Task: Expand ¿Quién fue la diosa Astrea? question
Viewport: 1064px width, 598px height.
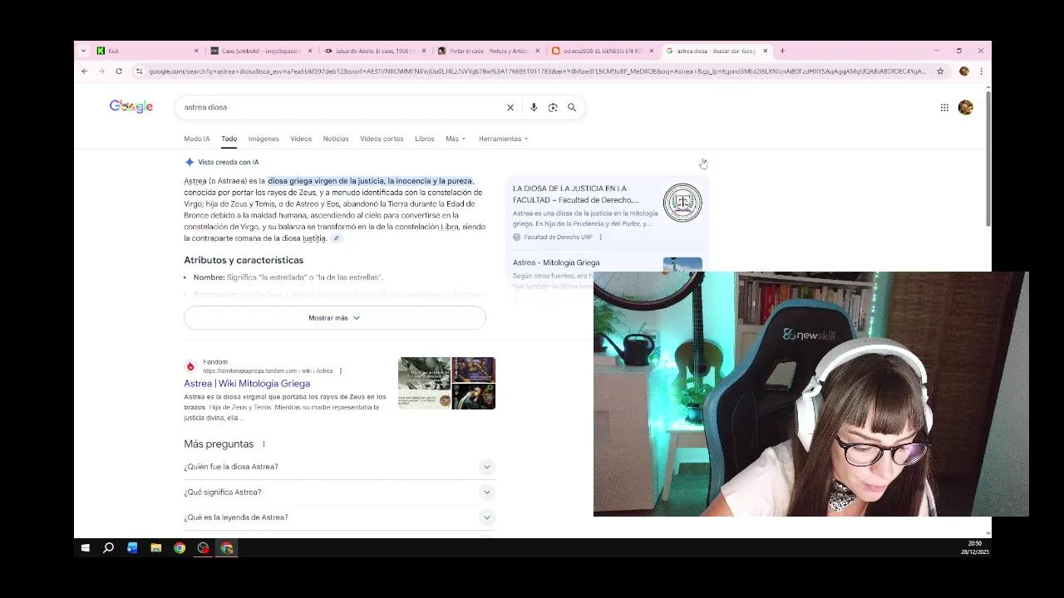Action: [x=339, y=467]
